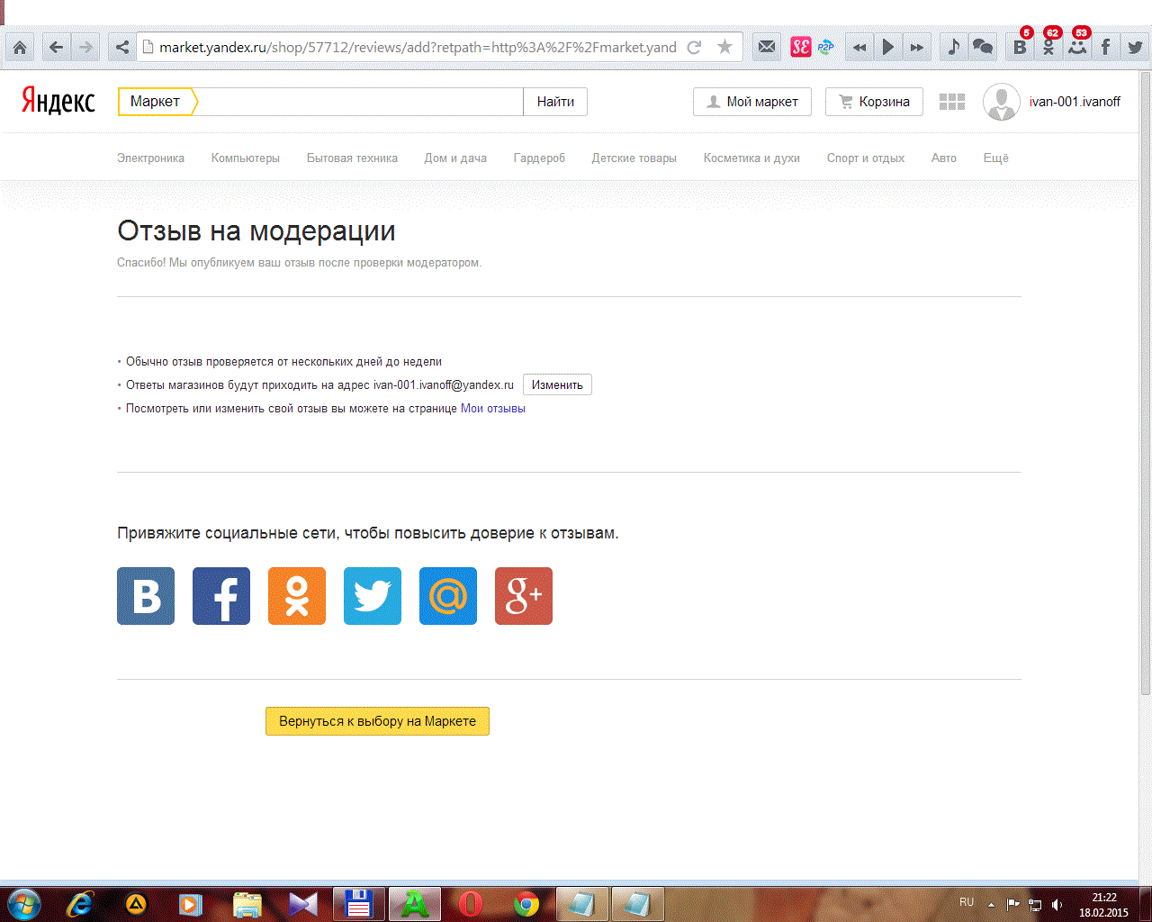This screenshot has height=922, width=1152.
Task: Expand the Ещё categories menu
Action: pyautogui.click(x=996, y=158)
